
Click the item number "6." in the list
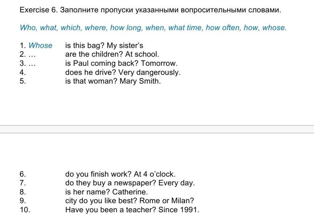coord(23,174)
